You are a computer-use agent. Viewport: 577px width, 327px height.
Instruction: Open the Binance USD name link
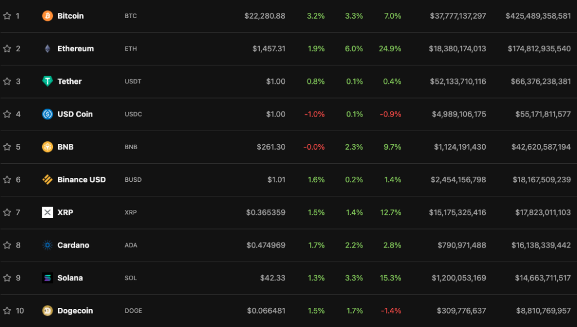(x=81, y=180)
